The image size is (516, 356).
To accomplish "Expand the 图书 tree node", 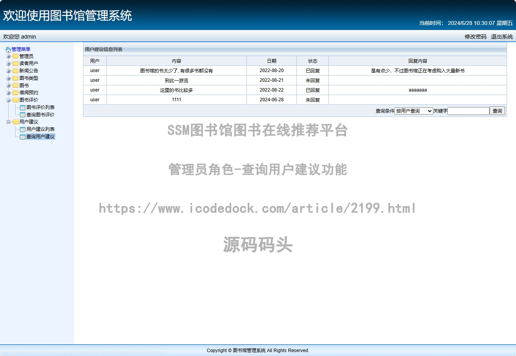I will coord(8,86).
